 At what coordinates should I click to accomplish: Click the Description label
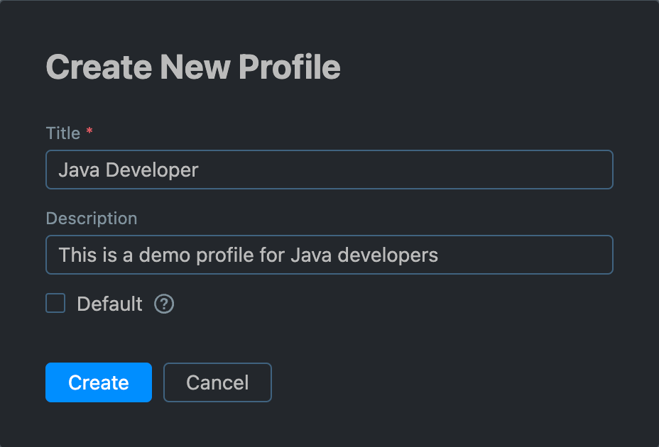pyautogui.click(x=91, y=219)
